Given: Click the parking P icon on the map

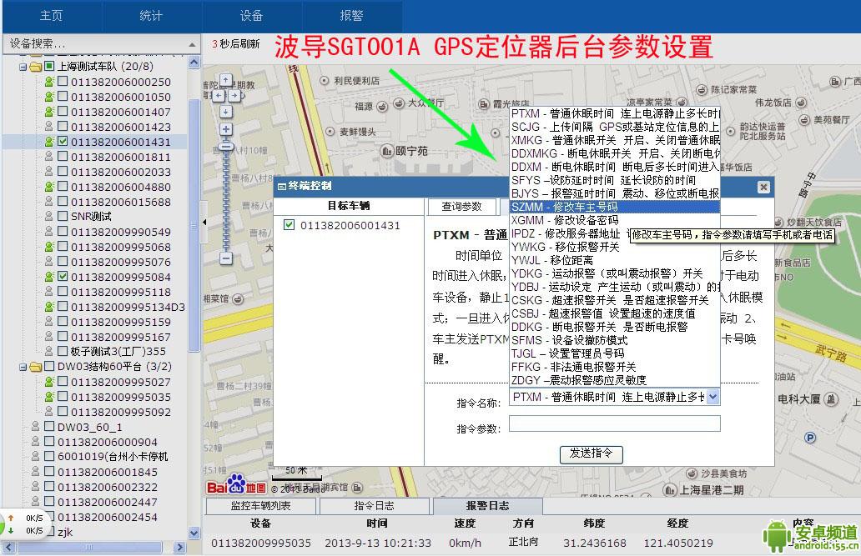Looking at the screenshot, I should [x=810, y=438].
